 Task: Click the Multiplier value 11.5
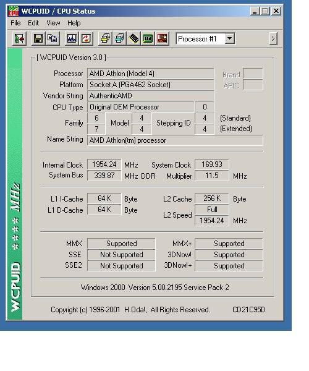click(x=212, y=176)
